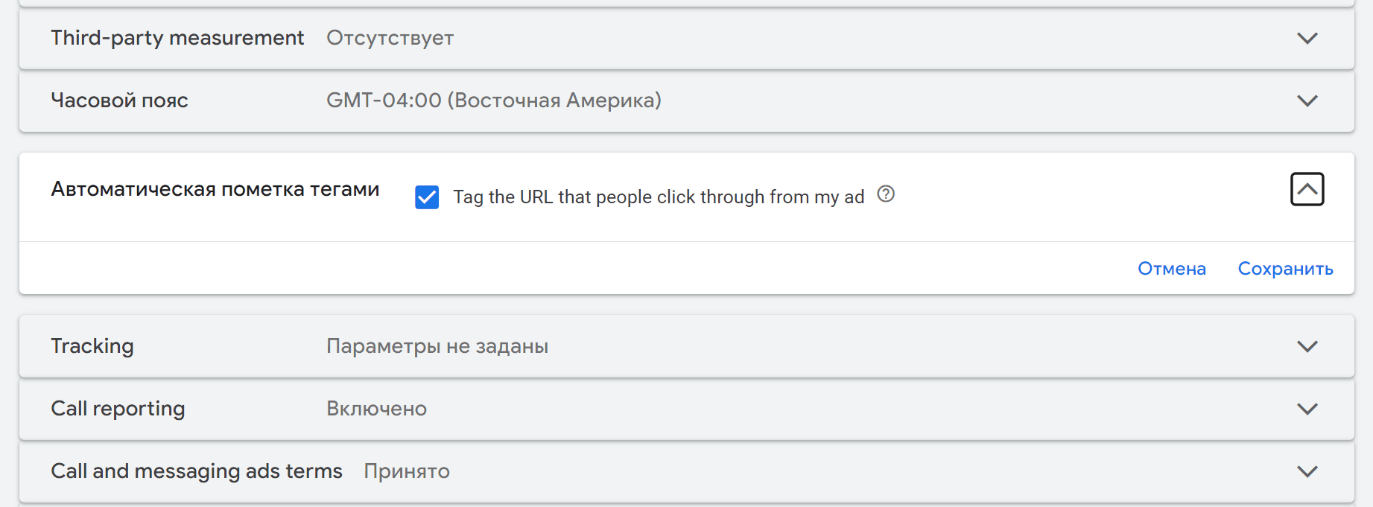Expand the Call reporting chevron
This screenshot has height=507, width=1373.
click(x=1307, y=409)
